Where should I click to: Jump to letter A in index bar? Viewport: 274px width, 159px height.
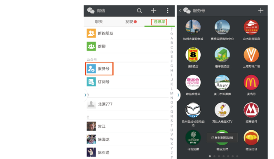tap(171, 38)
